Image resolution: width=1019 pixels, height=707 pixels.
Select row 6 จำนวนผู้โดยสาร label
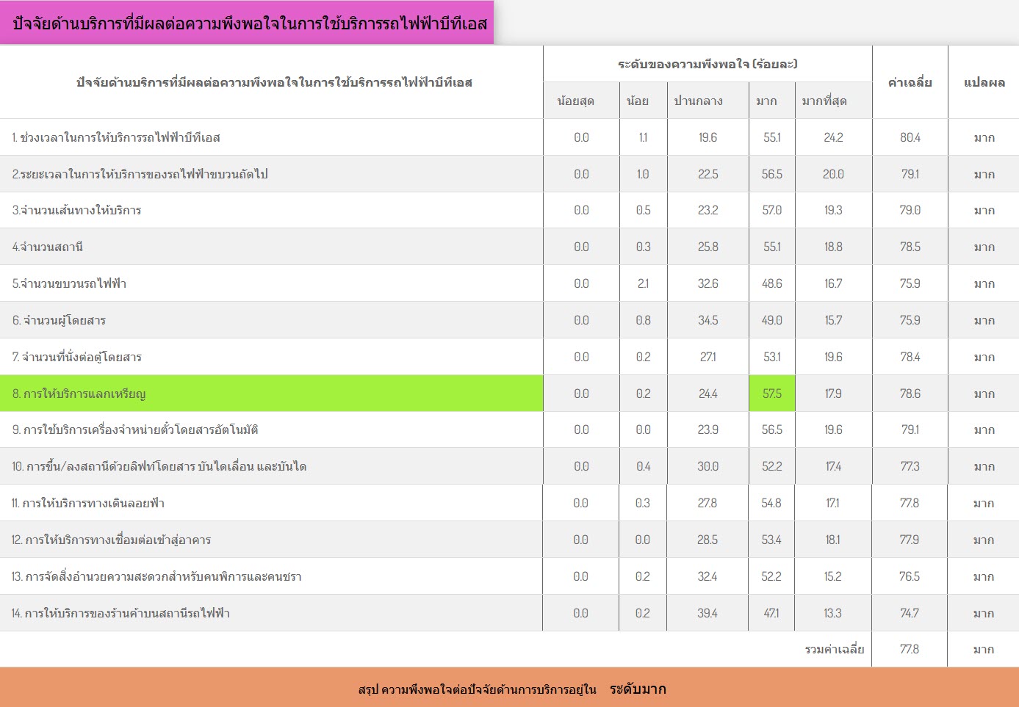pos(59,320)
